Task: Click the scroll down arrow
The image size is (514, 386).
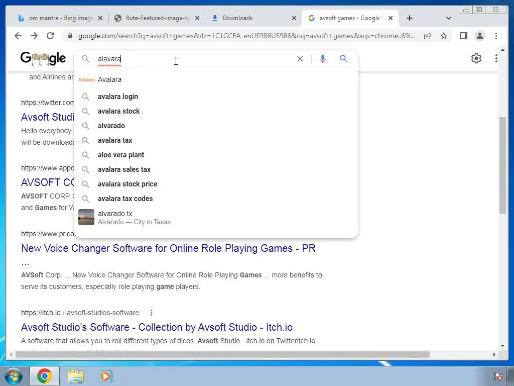Action: point(503,346)
